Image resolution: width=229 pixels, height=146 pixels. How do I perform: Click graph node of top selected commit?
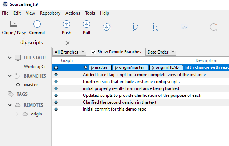(x=56, y=68)
